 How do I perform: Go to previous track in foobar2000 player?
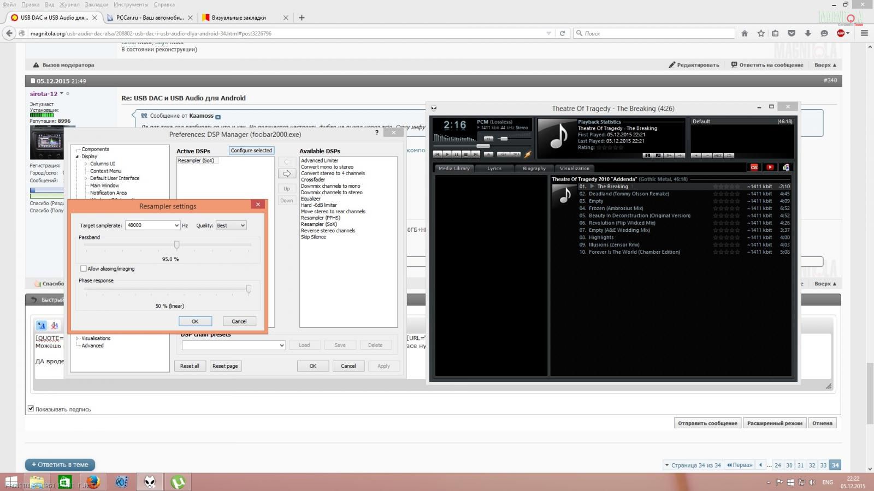[438, 154]
